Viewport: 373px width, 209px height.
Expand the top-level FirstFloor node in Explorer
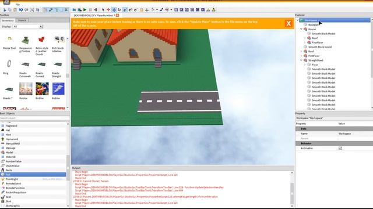(301, 56)
